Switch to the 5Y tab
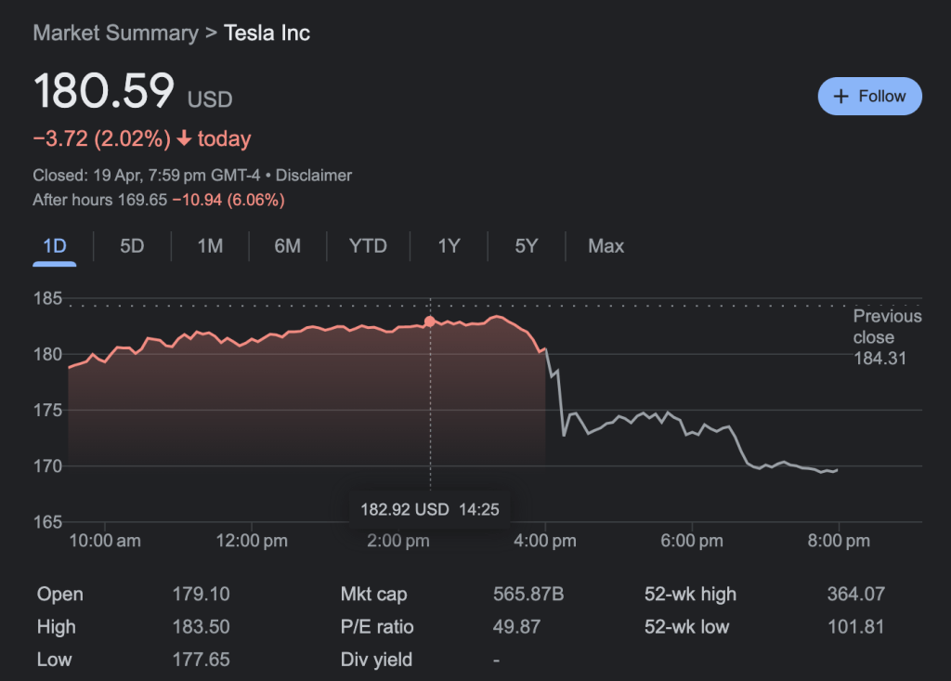The width and height of the screenshot is (951, 681). 526,246
